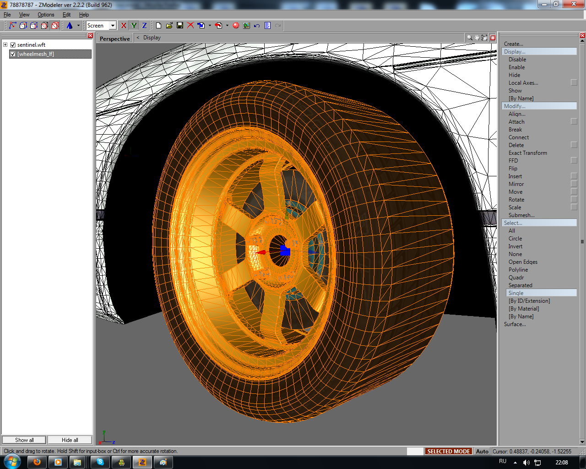Open the properties sheet icon
This screenshot has height=469, width=586.
click(267, 26)
